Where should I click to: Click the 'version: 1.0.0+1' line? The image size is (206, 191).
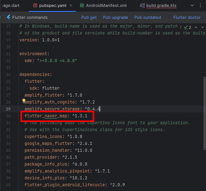point(40,40)
